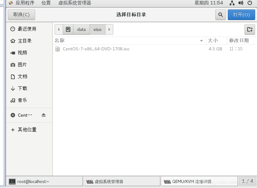The height and width of the screenshot is (188, 257).
Task: Jump to root disk path icon
Action: (x=68, y=29)
